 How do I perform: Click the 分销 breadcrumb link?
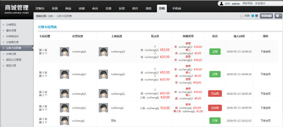50,16
